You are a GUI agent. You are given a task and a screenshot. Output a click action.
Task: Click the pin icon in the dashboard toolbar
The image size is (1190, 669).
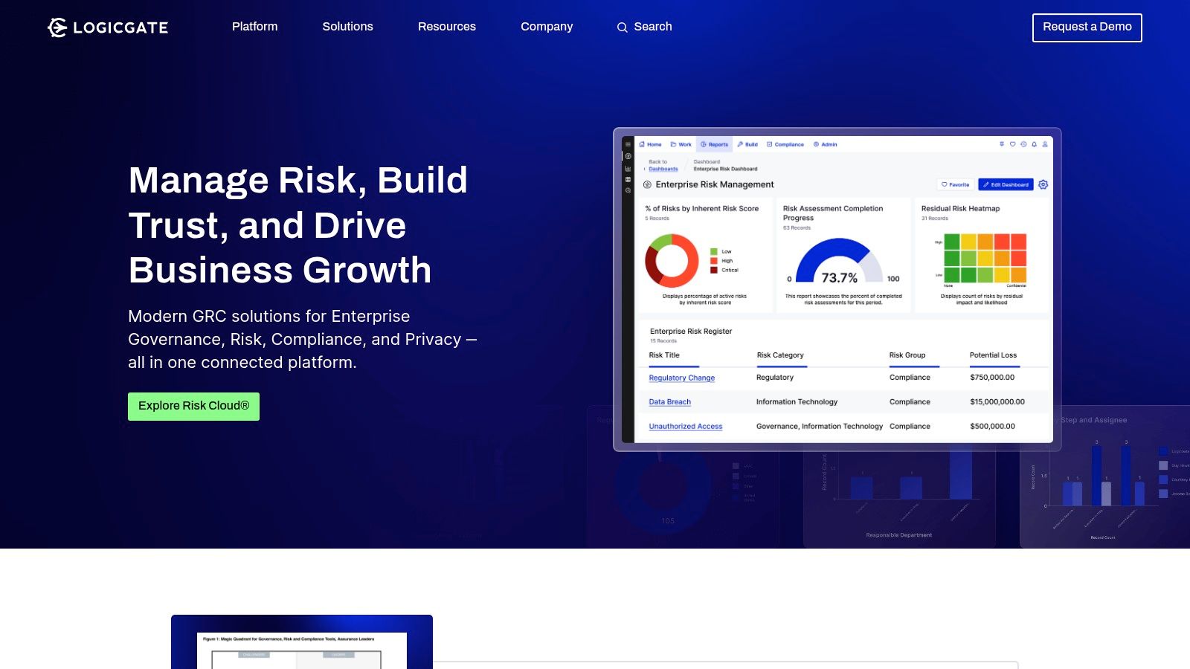[1002, 144]
